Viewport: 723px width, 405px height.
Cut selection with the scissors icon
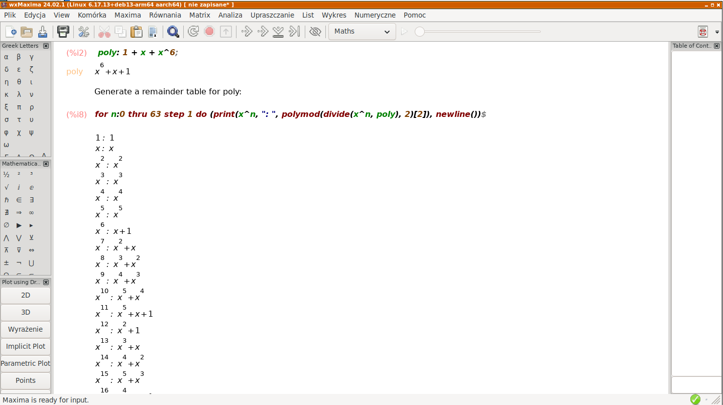click(x=104, y=32)
